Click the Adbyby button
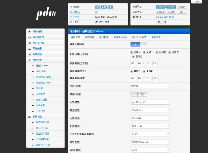The image size is (208, 153). click(x=182, y=7)
